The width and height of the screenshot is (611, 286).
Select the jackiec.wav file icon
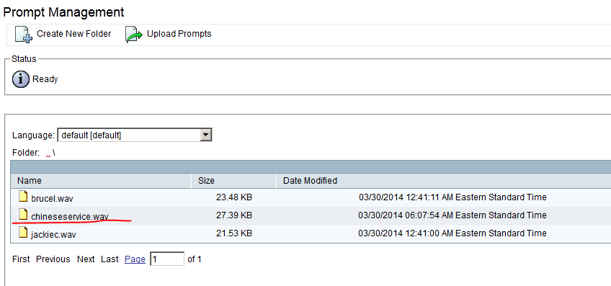pyautogui.click(x=23, y=233)
